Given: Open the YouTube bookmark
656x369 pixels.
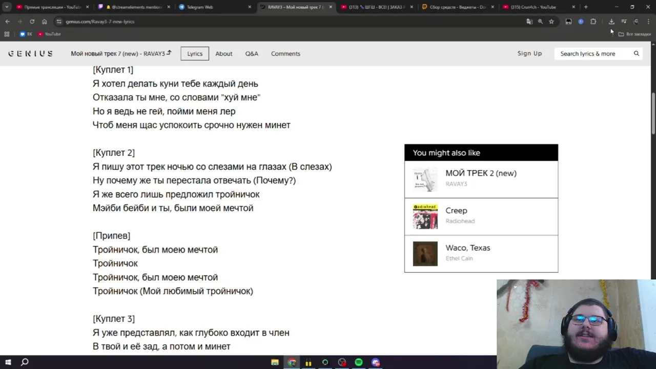Looking at the screenshot, I should [x=49, y=34].
